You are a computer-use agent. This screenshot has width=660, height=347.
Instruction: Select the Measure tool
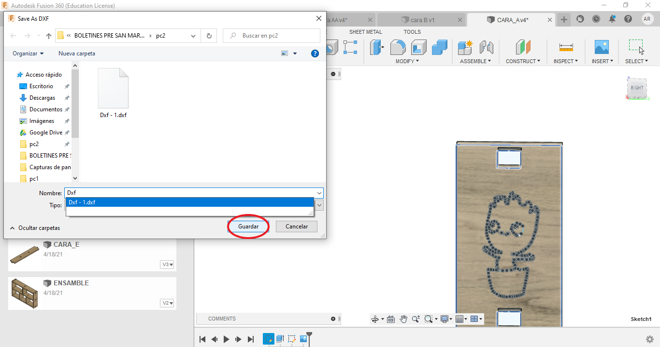pyautogui.click(x=566, y=47)
